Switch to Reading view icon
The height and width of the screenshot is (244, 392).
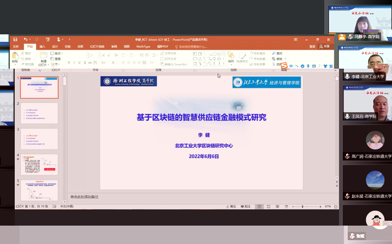(x=277, y=207)
